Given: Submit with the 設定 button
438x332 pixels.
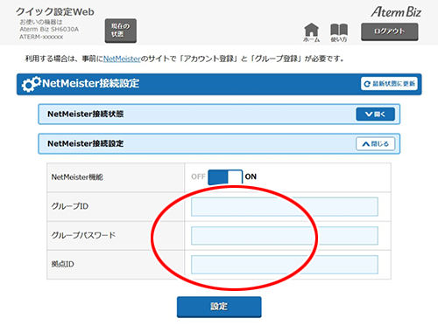Looking at the screenshot, I should [x=219, y=307].
